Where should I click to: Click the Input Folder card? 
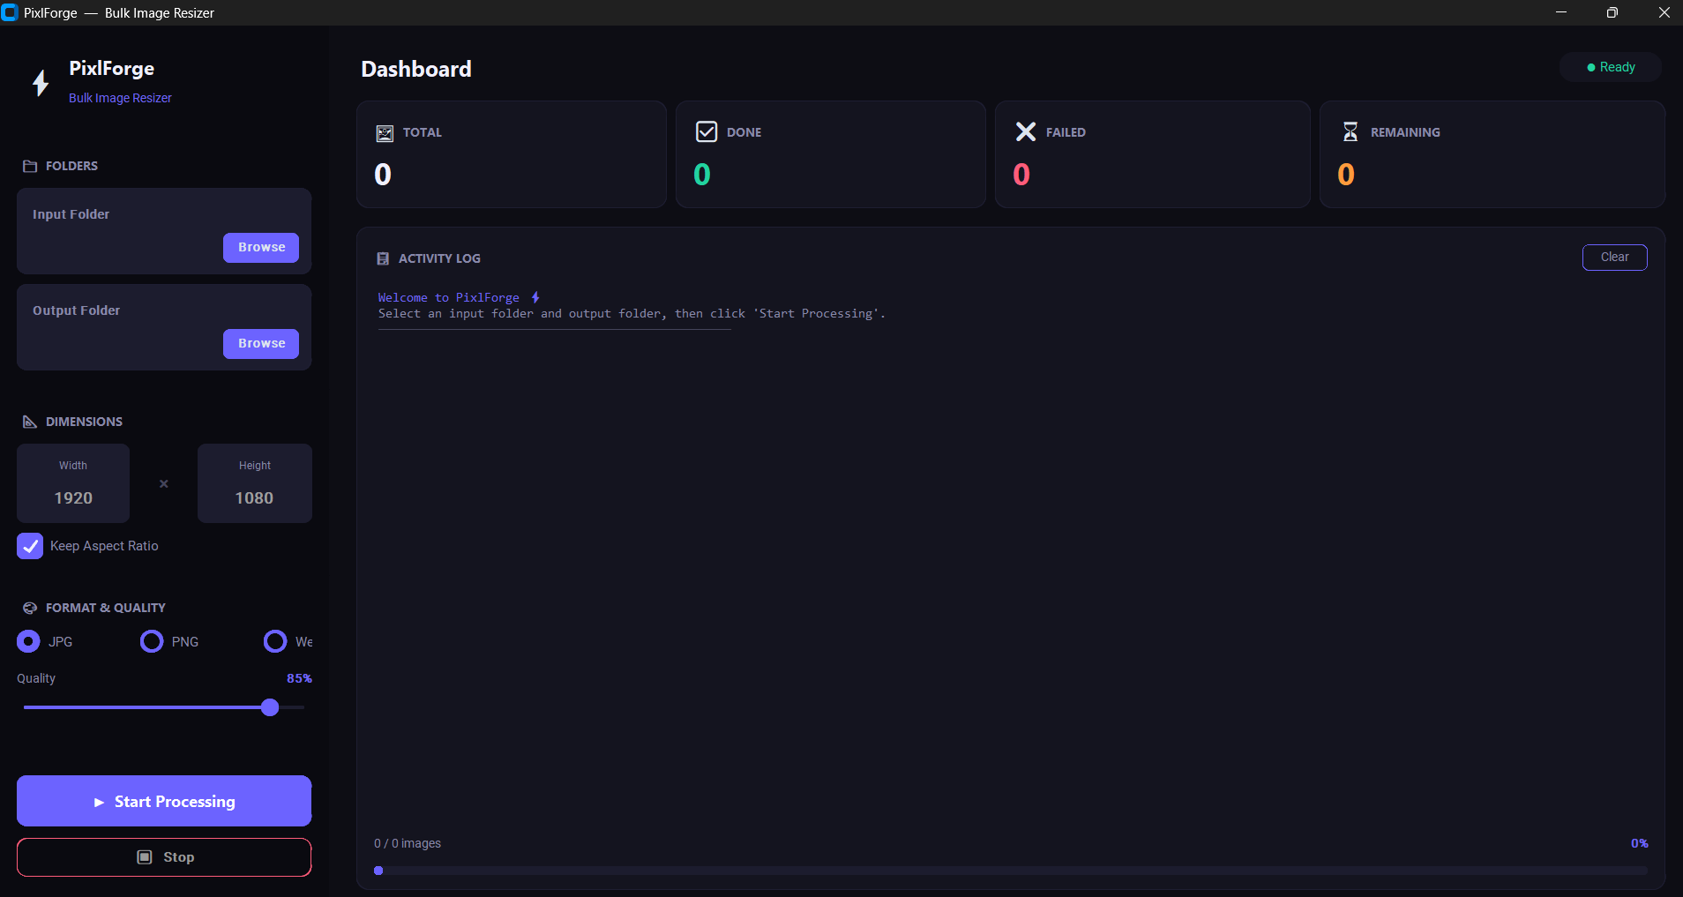[x=164, y=231]
